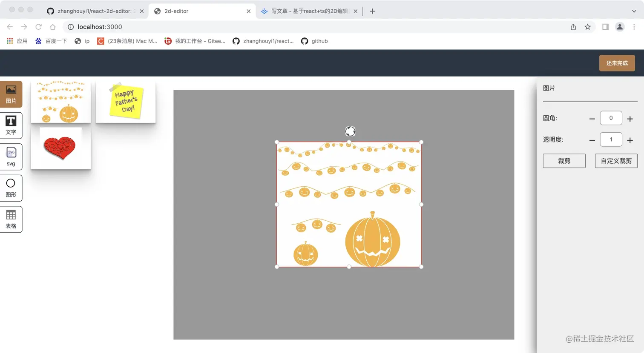Toggle the browser side panel
Image resolution: width=644 pixels, height=353 pixels.
coord(605,27)
